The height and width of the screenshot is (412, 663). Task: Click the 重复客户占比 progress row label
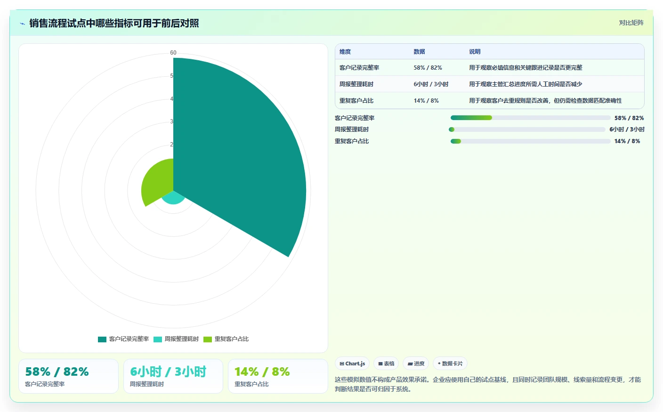[x=352, y=141]
